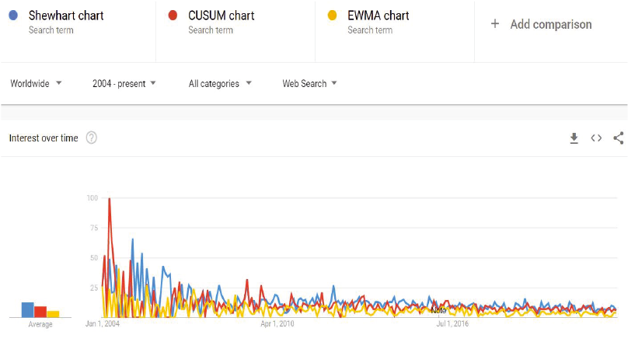Click the red CUSUM chart dot

coord(173,16)
